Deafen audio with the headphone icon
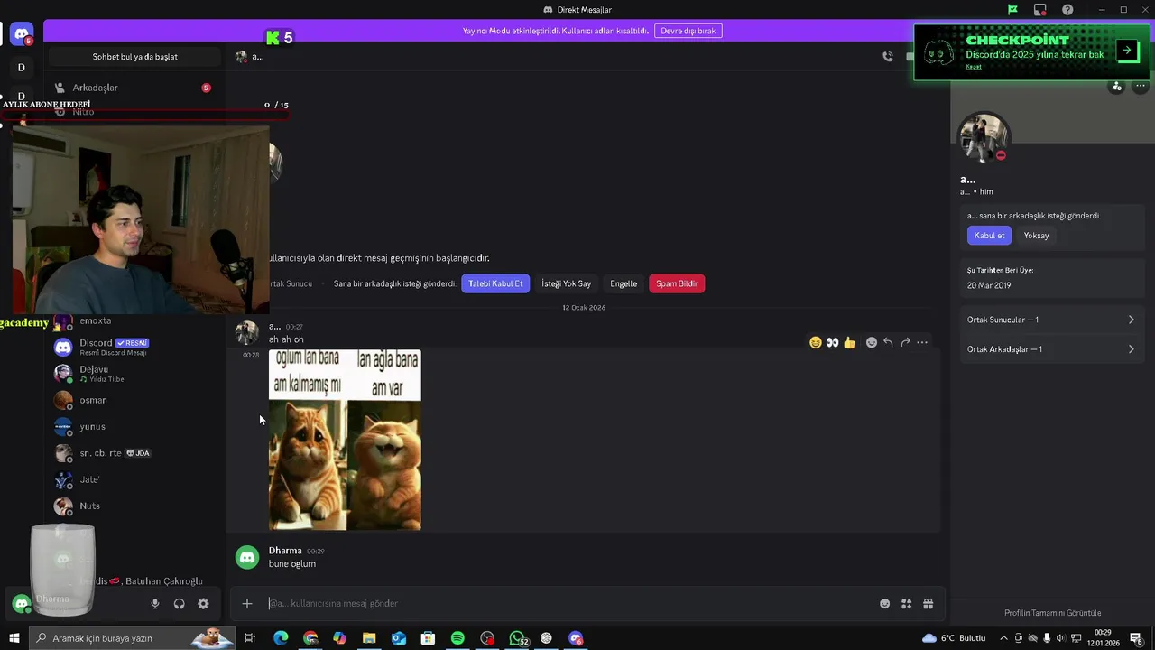Viewport: 1155px width, 650px height. click(x=179, y=604)
